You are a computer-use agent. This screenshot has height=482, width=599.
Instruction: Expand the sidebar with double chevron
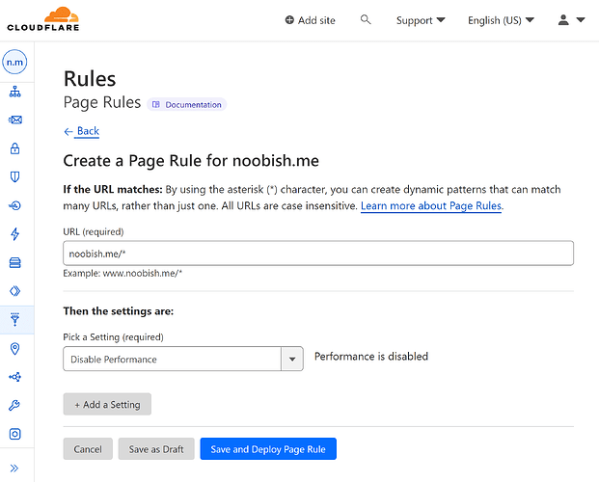(14, 469)
